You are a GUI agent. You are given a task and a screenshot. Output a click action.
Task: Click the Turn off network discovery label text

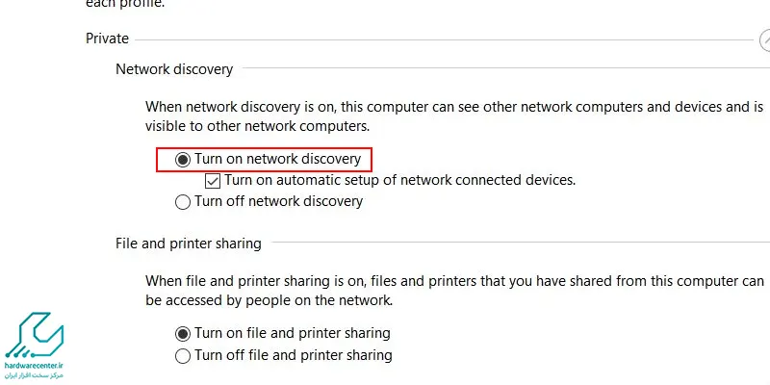[x=278, y=201]
